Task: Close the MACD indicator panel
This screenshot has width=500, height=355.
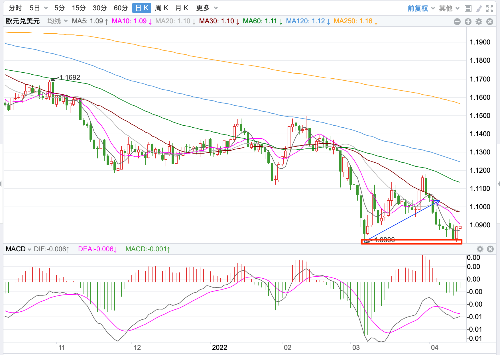Action: pos(490,249)
